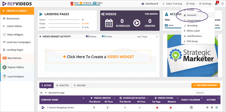Screen dimensions: 226x112
Task: Expand the Last 7 Days dropdown
Action: 147,36
